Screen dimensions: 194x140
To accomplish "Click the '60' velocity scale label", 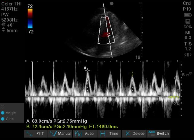I will point(176,78).
